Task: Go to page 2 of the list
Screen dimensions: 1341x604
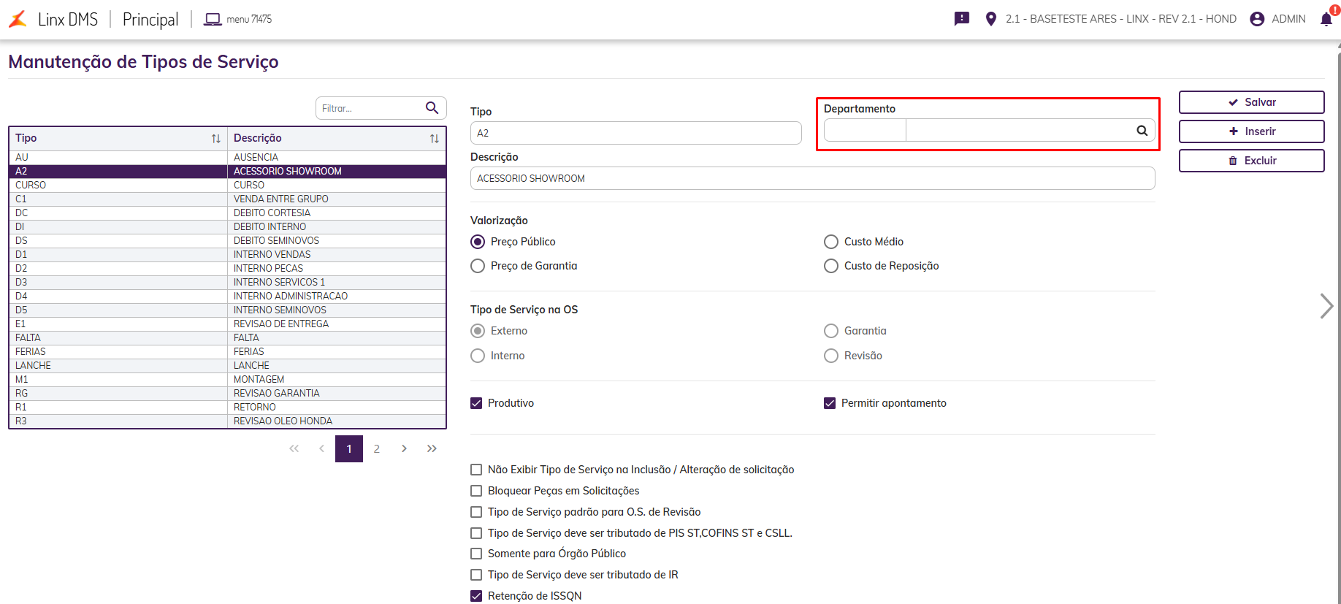Action: coord(377,449)
